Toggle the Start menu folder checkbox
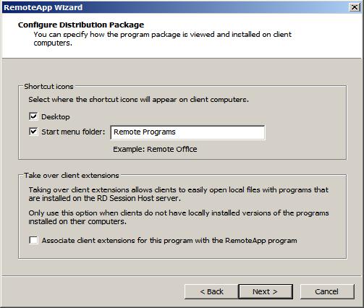364x308 pixels. click(33, 132)
